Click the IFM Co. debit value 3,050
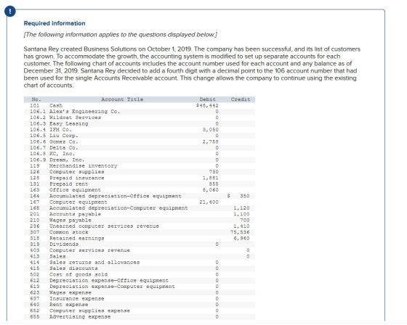The height and width of the screenshot is (325, 407). point(211,130)
